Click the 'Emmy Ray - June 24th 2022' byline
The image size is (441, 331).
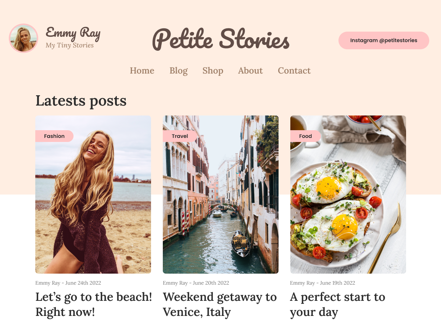[x=68, y=283]
